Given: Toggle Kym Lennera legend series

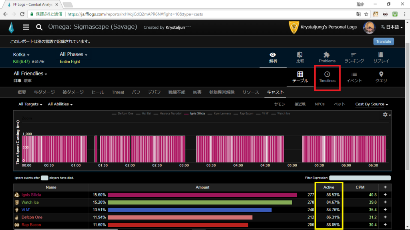Looking at the screenshot, I should 219,113.
